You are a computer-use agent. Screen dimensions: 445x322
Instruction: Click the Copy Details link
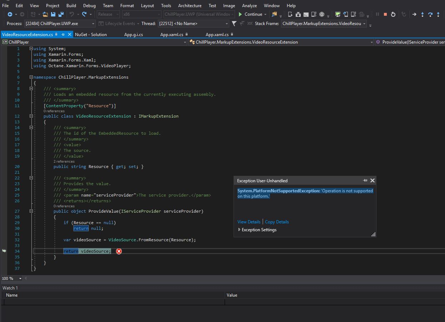[x=277, y=222]
